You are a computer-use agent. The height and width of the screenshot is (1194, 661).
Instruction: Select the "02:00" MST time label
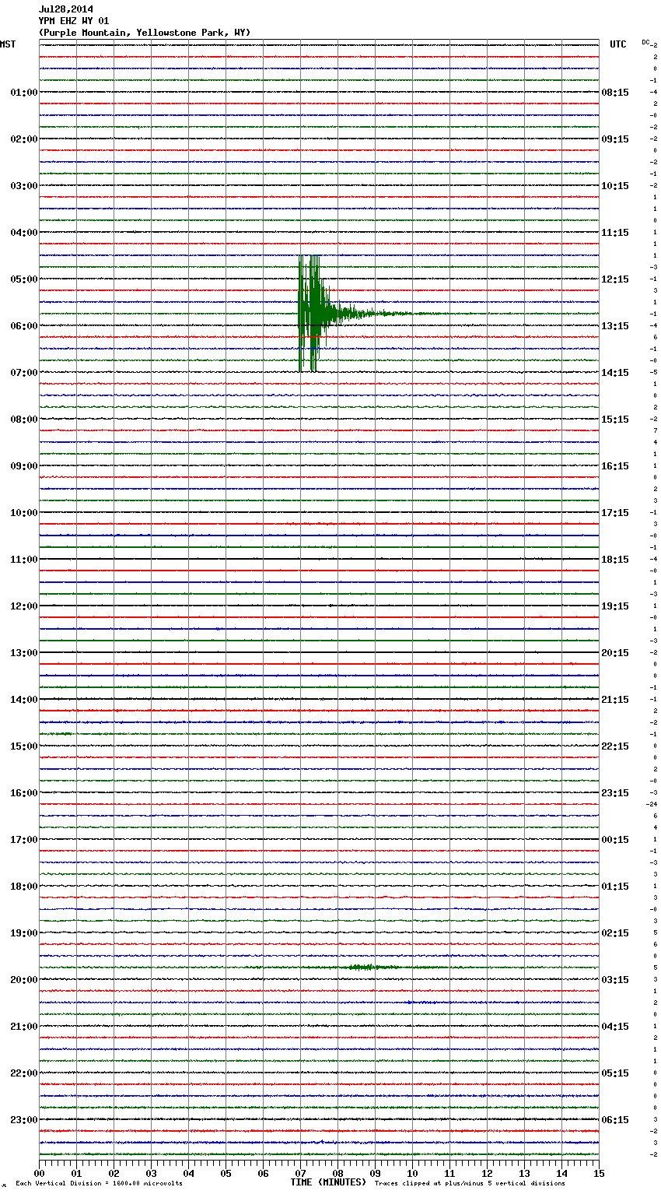coord(24,139)
